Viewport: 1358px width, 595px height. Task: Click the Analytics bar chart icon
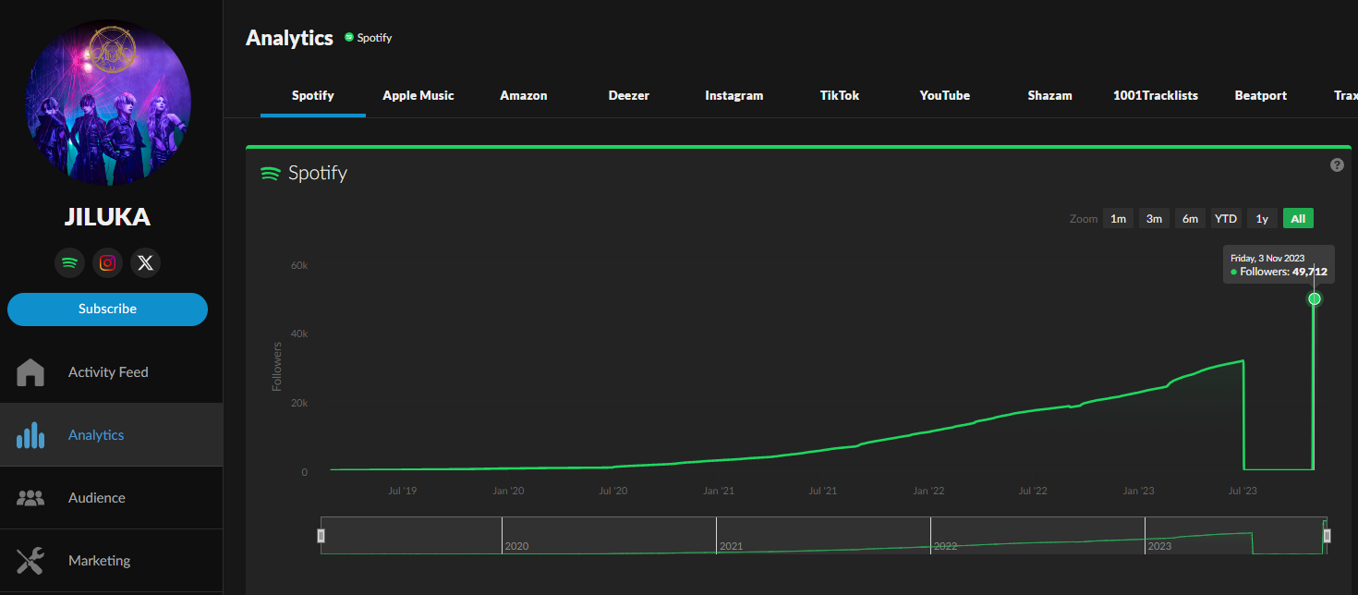pyautogui.click(x=30, y=435)
